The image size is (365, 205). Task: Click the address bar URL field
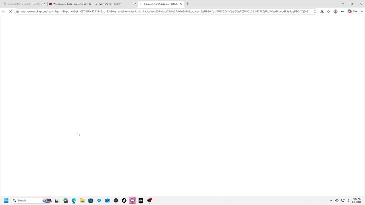tap(165, 11)
